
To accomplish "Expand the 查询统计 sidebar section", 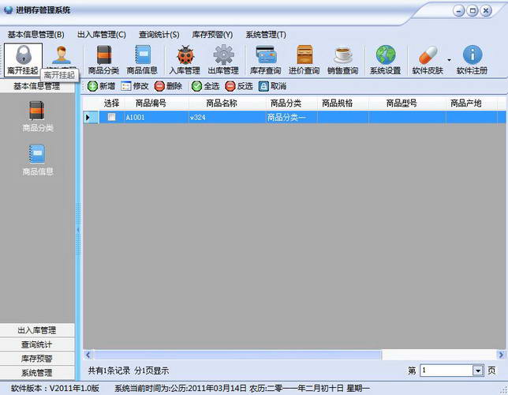I will 37,344.
